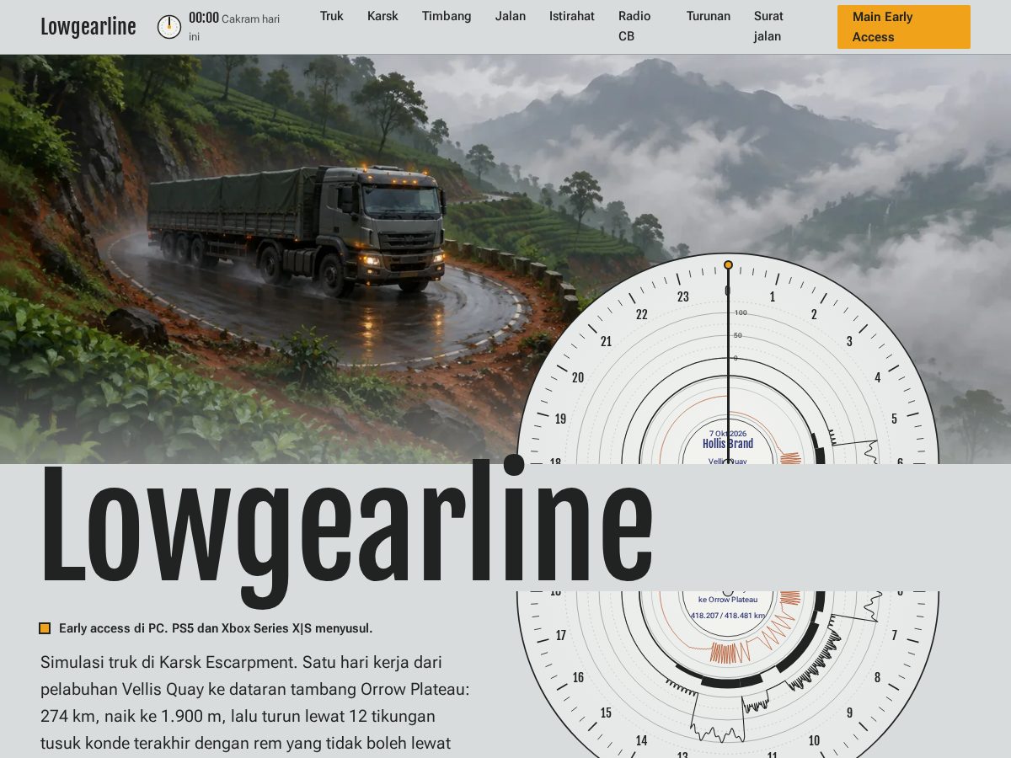This screenshot has height=758, width=1011.
Task: Click the orange square early access marker
Action: click(45, 628)
